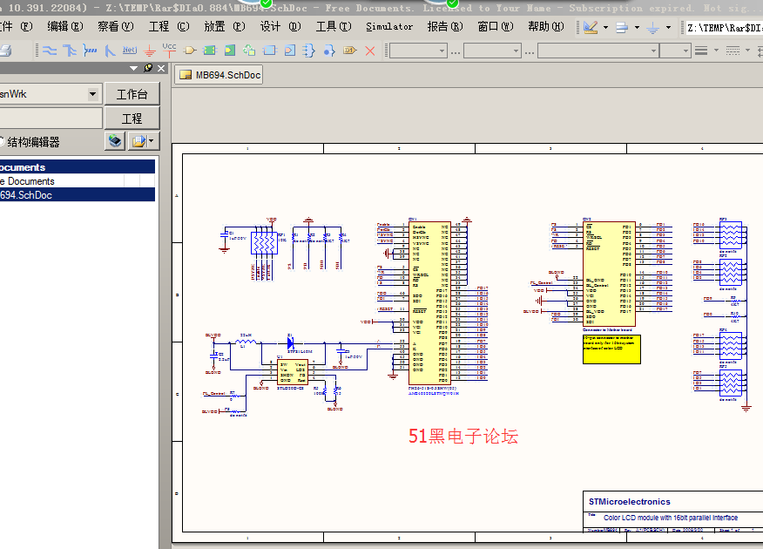Open the second empty toolbar combo box
This screenshot has height=549, width=763.
coord(492,51)
